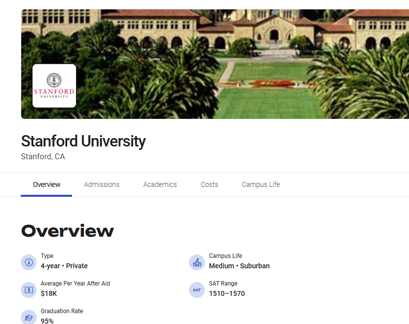Click the $18K average cost value
409x324 pixels.
[49, 293]
